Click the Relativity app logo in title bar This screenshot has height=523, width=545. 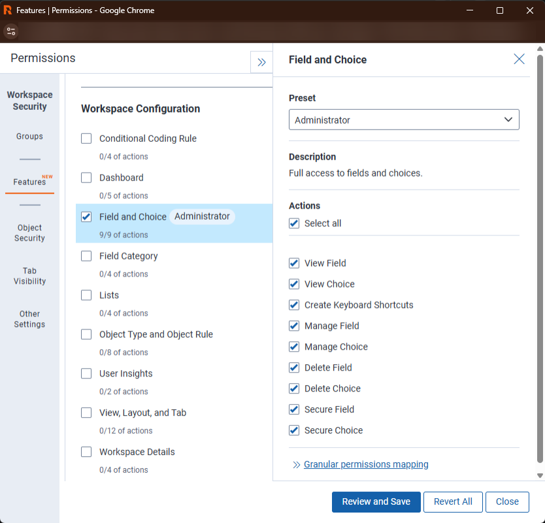pyautogui.click(x=8, y=10)
